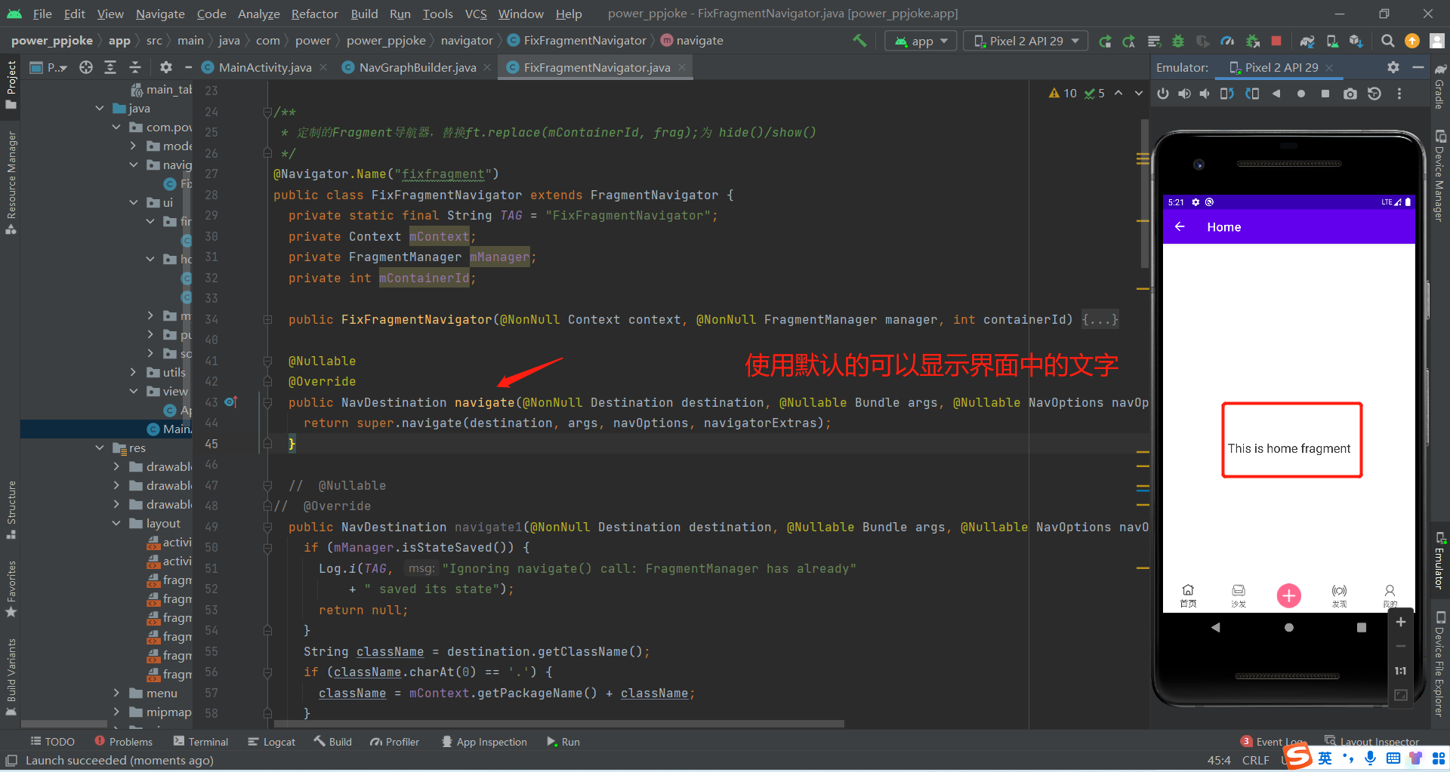1450x772 pixels.
Task: Switch to MainActivity.java tab
Action: point(264,67)
